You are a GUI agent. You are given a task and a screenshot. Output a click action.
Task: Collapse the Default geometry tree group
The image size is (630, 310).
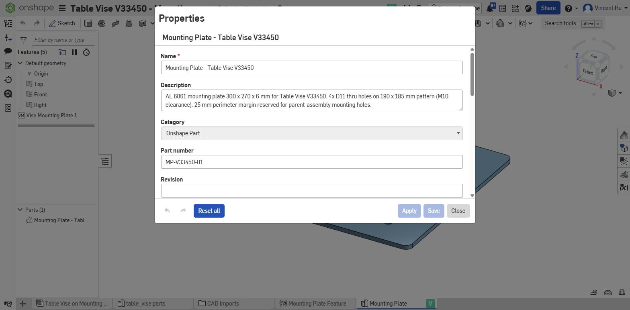click(20, 63)
